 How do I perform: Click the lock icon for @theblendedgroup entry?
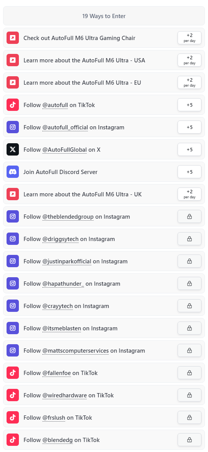(190, 216)
